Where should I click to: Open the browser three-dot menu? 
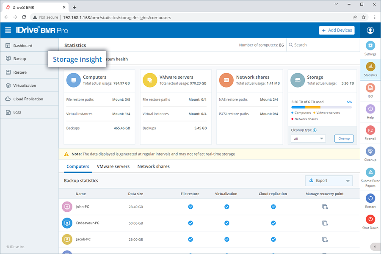375,17
